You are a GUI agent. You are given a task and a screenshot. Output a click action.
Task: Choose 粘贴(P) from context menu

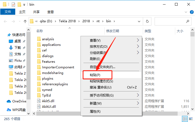(111, 75)
